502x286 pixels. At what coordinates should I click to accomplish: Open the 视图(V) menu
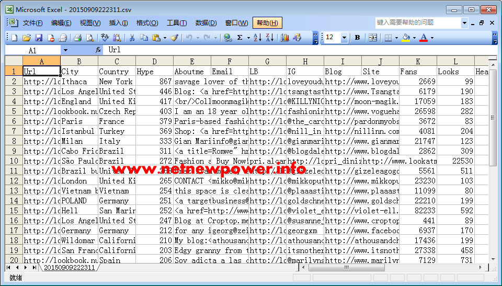point(90,22)
